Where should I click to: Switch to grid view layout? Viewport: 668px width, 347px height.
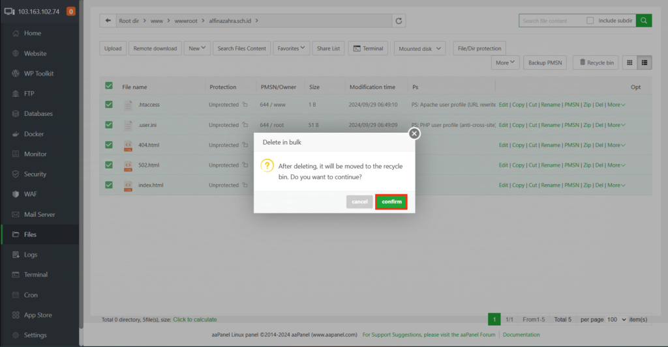(x=630, y=62)
